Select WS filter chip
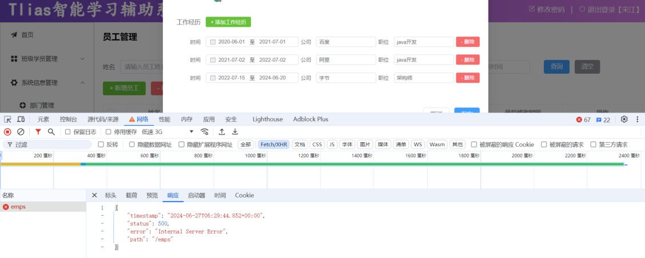Viewport: 645px width, 258px height. pyautogui.click(x=418, y=144)
